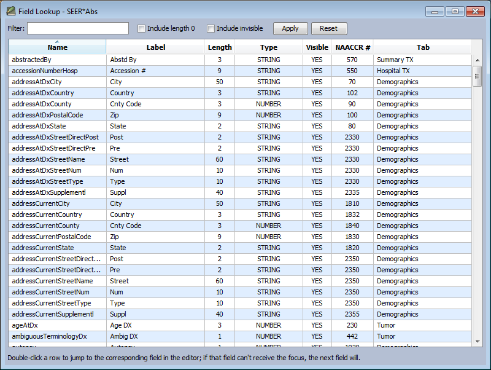Toggle the Include invisible checkbox
Viewport: 491px width, 370px height.
coord(211,28)
